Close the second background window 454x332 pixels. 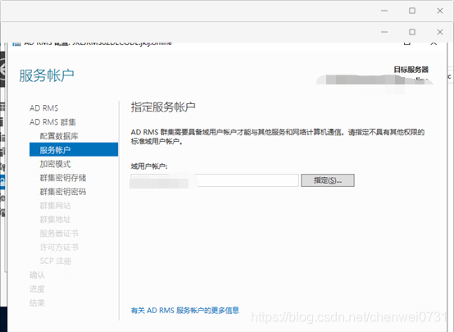(440, 32)
